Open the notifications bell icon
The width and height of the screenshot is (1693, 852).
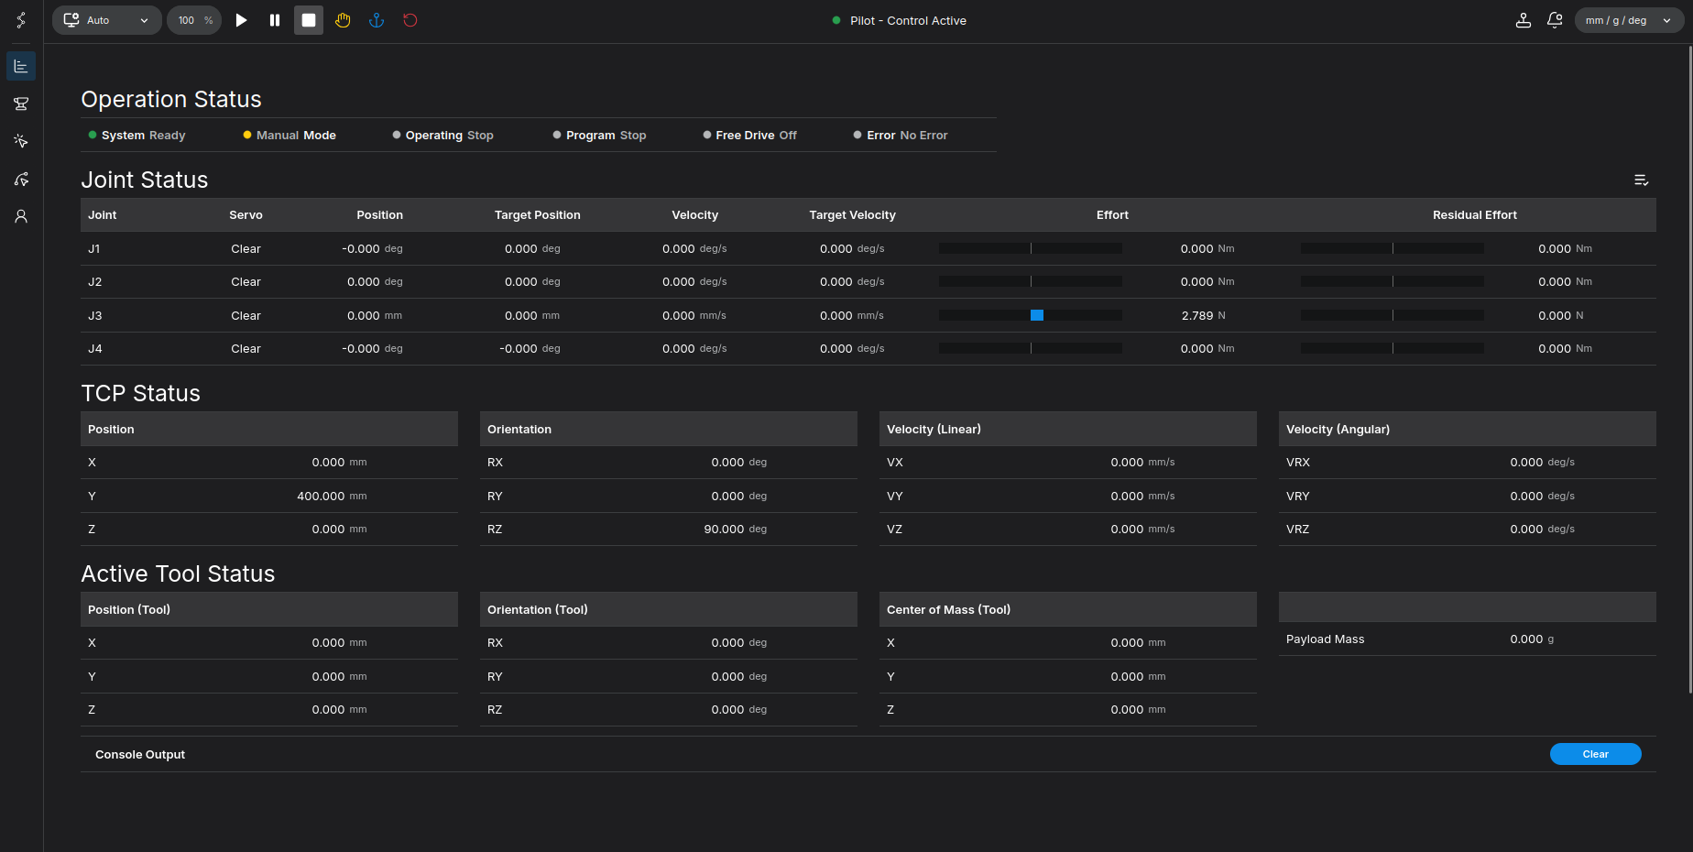tap(1555, 20)
